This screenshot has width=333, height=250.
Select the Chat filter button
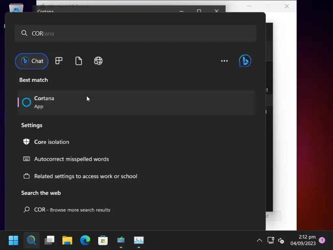pyautogui.click(x=32, y=61)
